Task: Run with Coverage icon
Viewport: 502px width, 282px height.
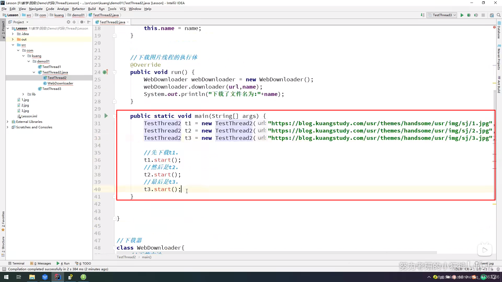Action: pos(476,15)
